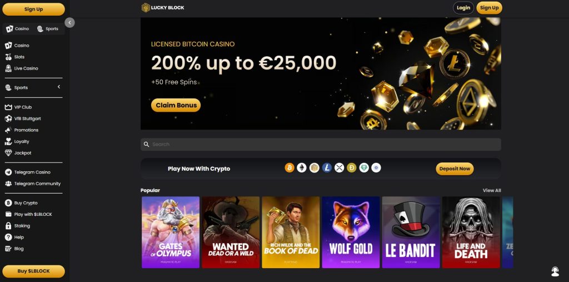Click the Lucky Block logo

tap(163, 8)
